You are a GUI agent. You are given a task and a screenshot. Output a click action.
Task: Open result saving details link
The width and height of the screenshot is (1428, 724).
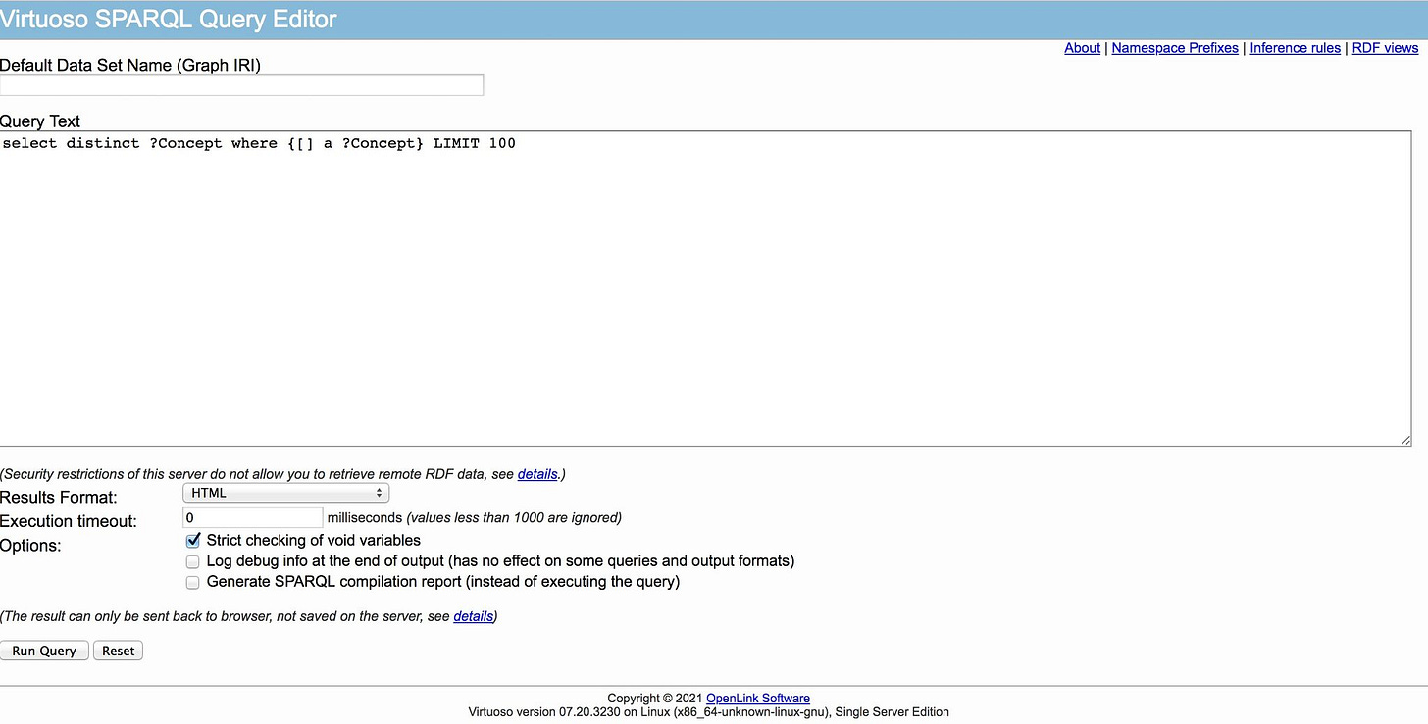coord(473,616)
